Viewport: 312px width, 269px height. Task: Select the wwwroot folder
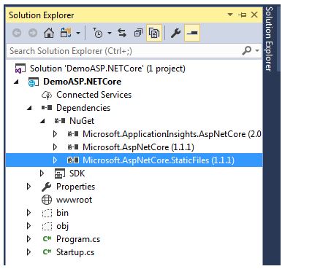(74, 200)
